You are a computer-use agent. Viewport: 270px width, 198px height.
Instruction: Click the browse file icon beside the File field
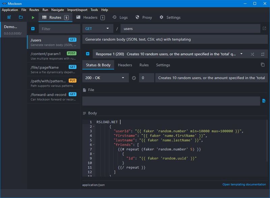[264, 101]
